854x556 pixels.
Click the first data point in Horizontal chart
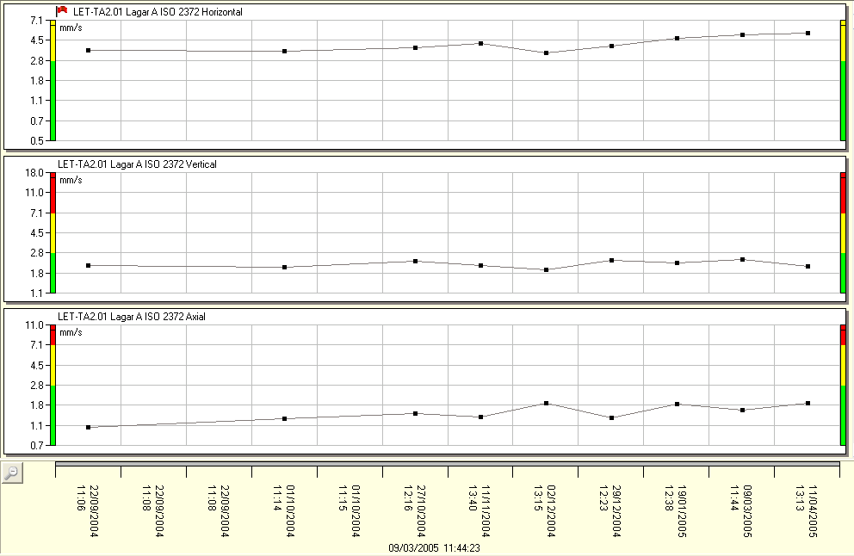pos(89,51)
